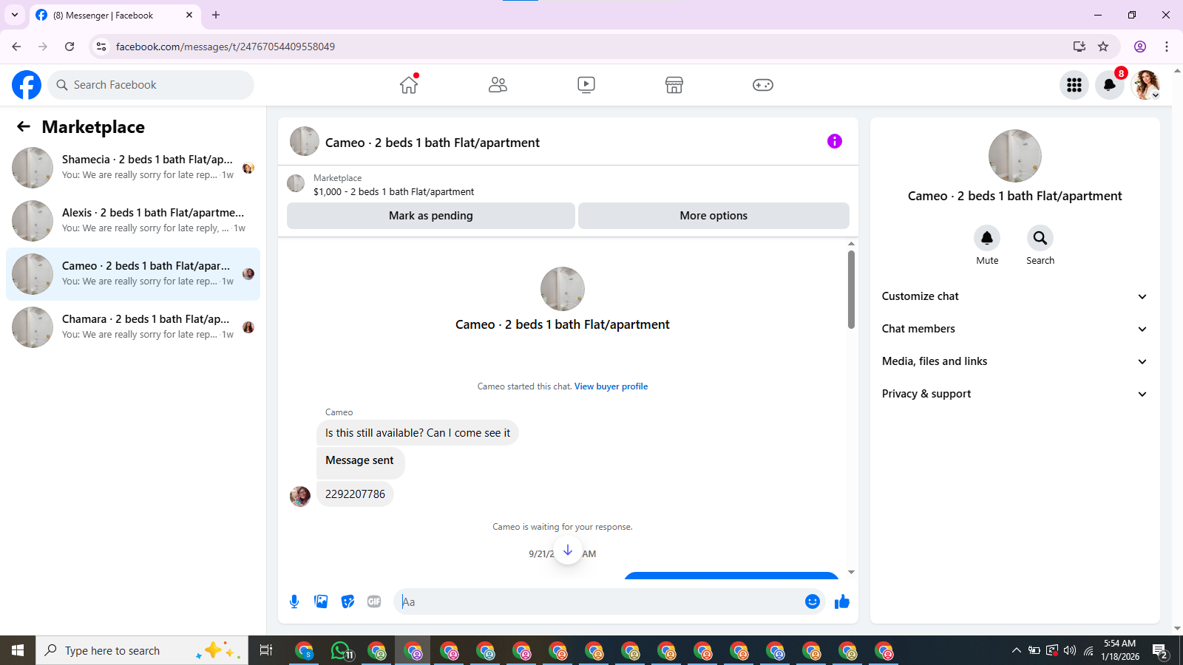Open notifications bell with 8 badge
This screenshot has width=1183, height=665.
(x=1110, y=85)
